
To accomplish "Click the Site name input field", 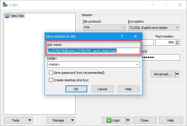I will 93,51.
